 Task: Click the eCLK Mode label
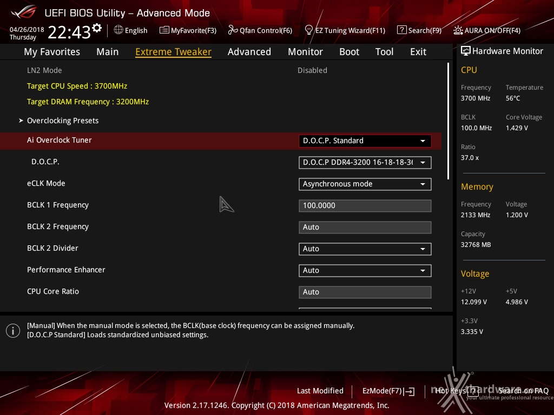[x=46, y=184]
